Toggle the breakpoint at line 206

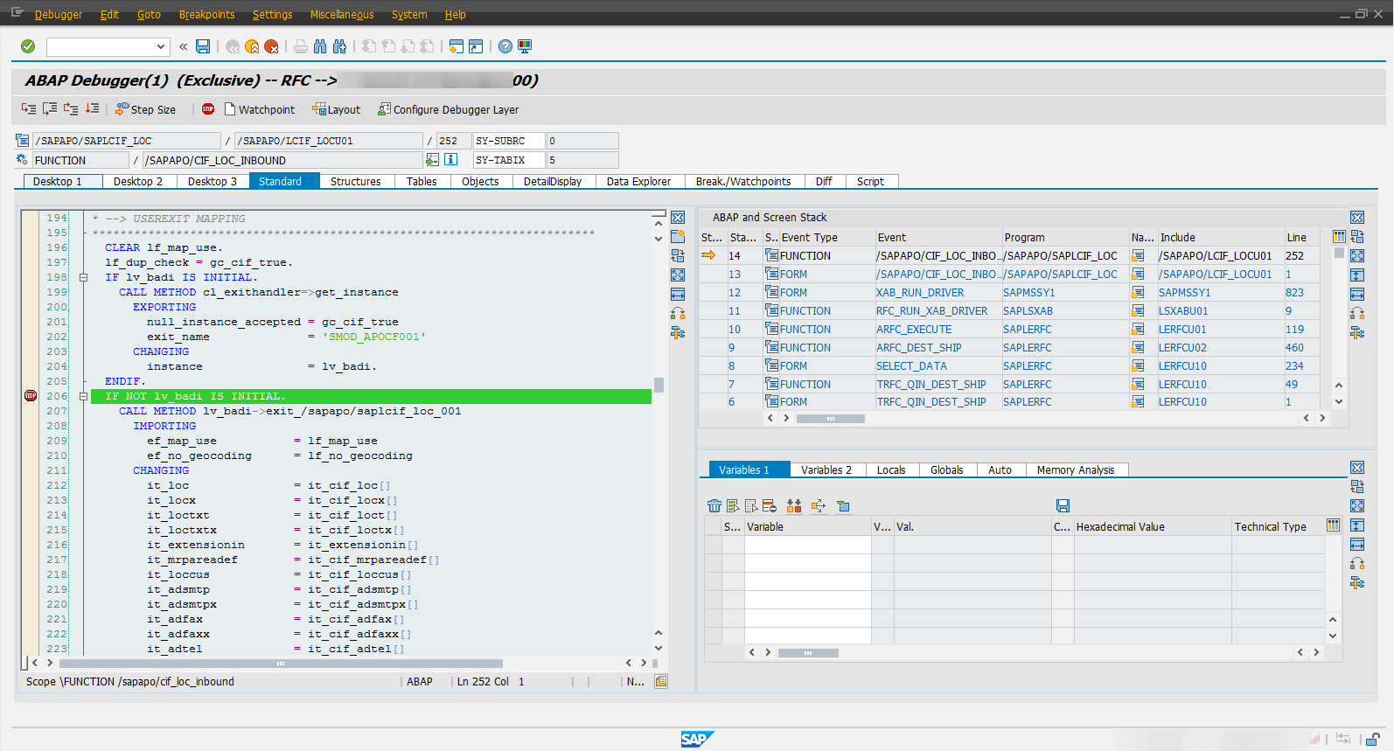pos(31,396)
